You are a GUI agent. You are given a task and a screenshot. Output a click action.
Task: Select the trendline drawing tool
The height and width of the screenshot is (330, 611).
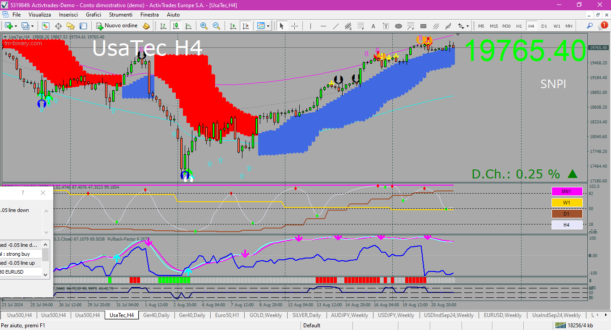pyautogui.click(x=336, y=26)
